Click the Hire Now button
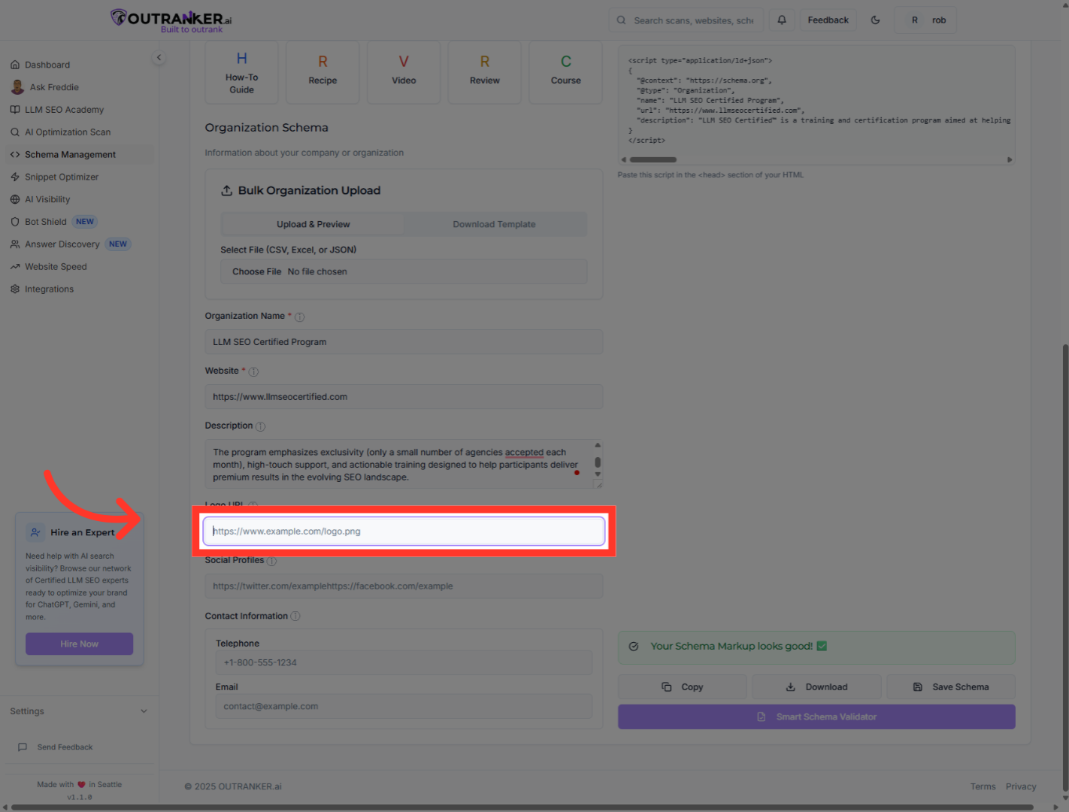The image size is (1069, 812). (x=80, y=644)
